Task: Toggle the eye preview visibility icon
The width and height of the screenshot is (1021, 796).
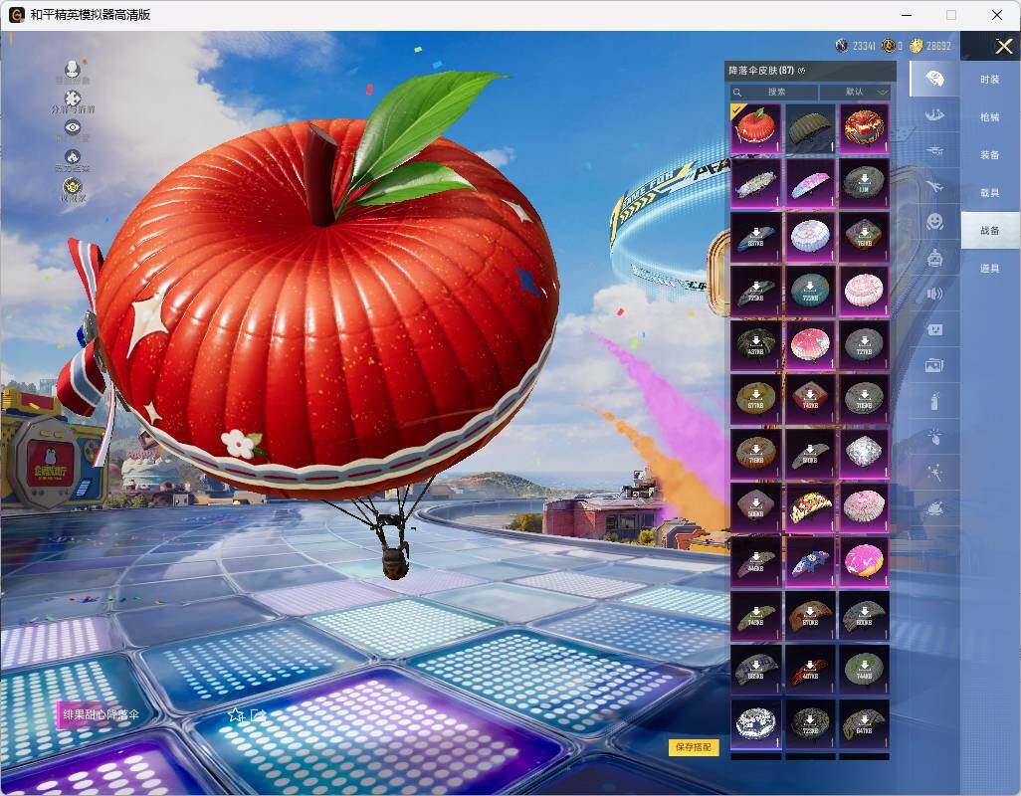Action: click(x=73, y=127)
